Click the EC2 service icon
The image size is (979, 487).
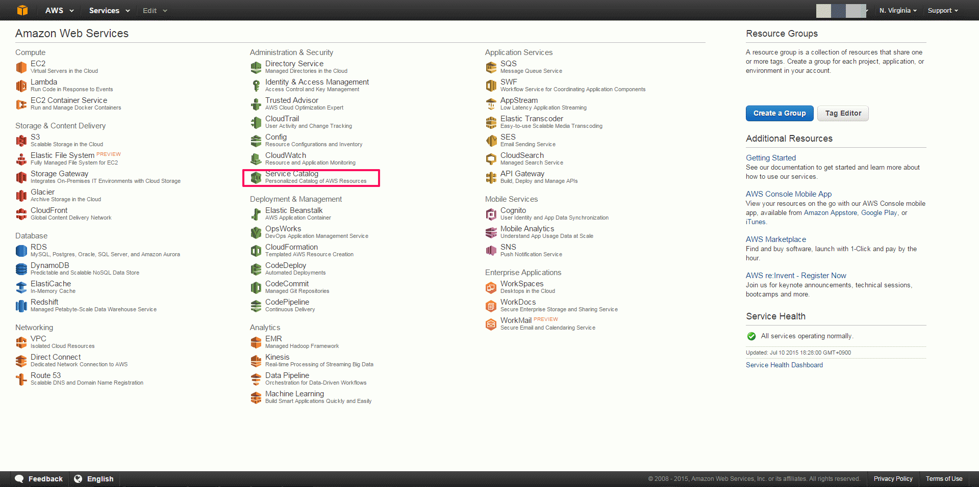(x=21, y=67)
